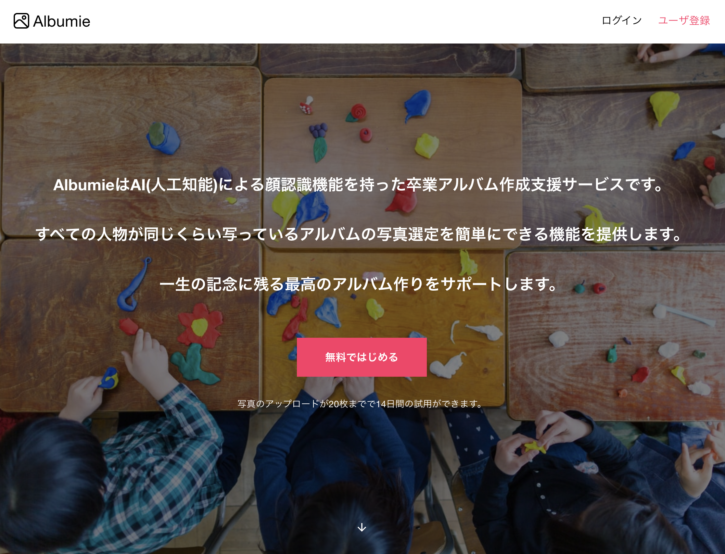Click the Albumie photo logo icon

(21, 21)
